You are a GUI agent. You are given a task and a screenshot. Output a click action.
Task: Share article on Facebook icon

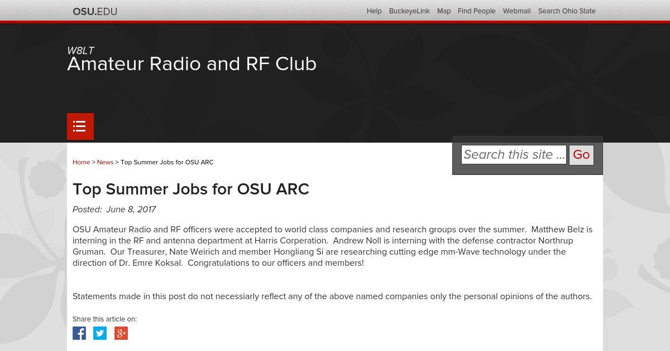79,333
